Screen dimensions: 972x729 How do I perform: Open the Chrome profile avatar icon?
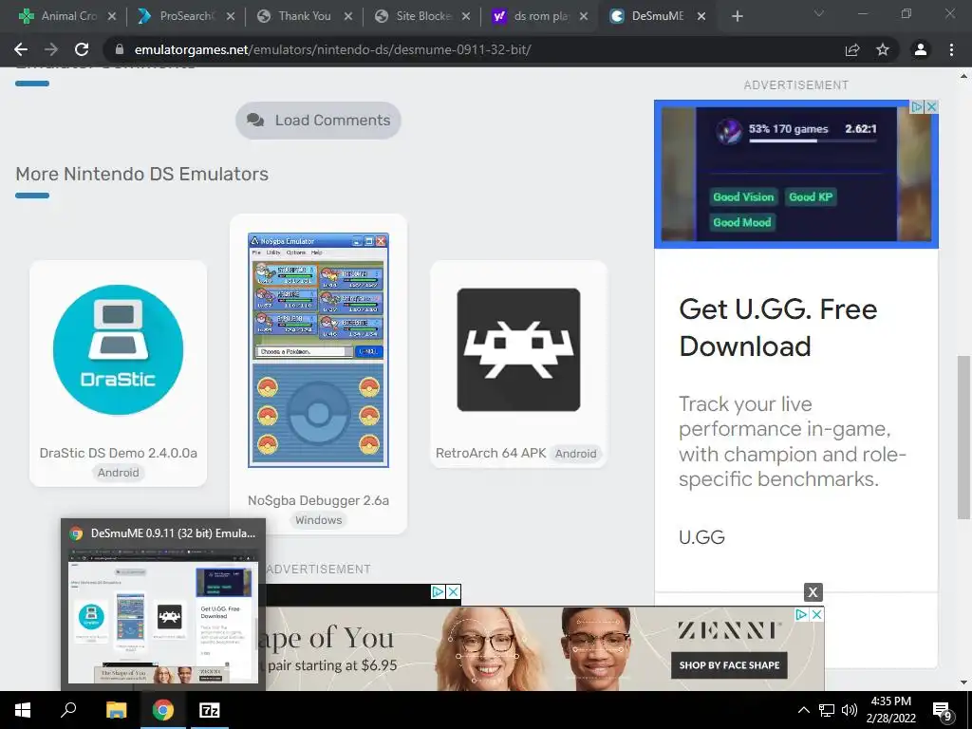(921, 49)
